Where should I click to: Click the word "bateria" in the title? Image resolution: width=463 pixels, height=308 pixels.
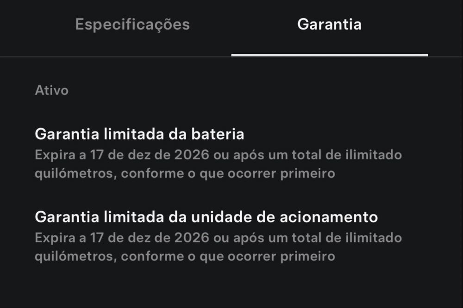point(217,134)
